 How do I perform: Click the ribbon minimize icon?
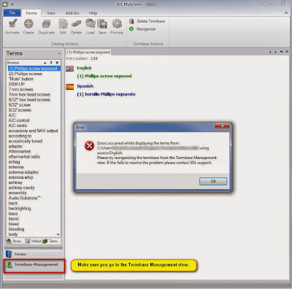click(x=286, y=12)
